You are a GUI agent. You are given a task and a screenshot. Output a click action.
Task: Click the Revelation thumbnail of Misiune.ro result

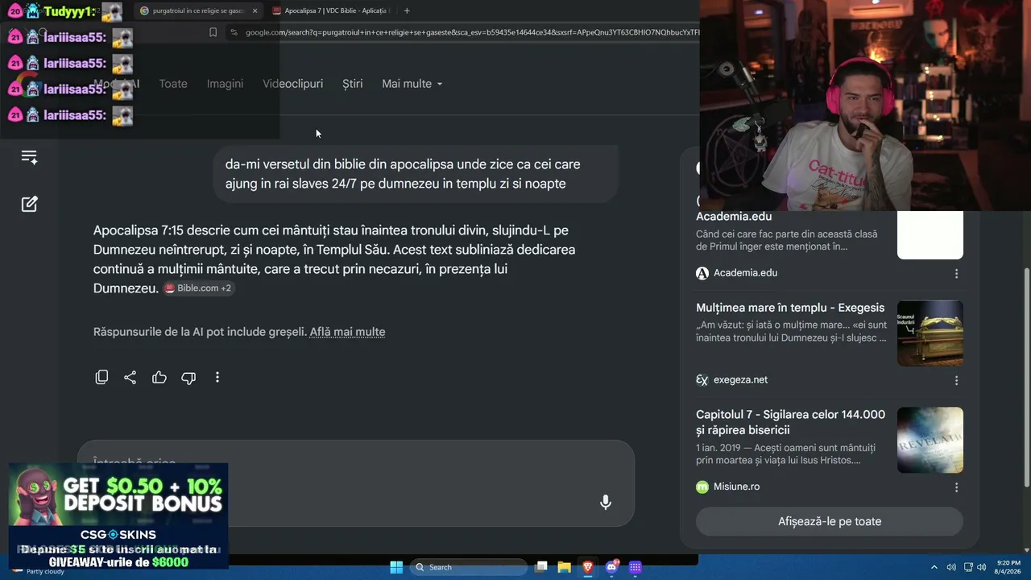point(930,440)
